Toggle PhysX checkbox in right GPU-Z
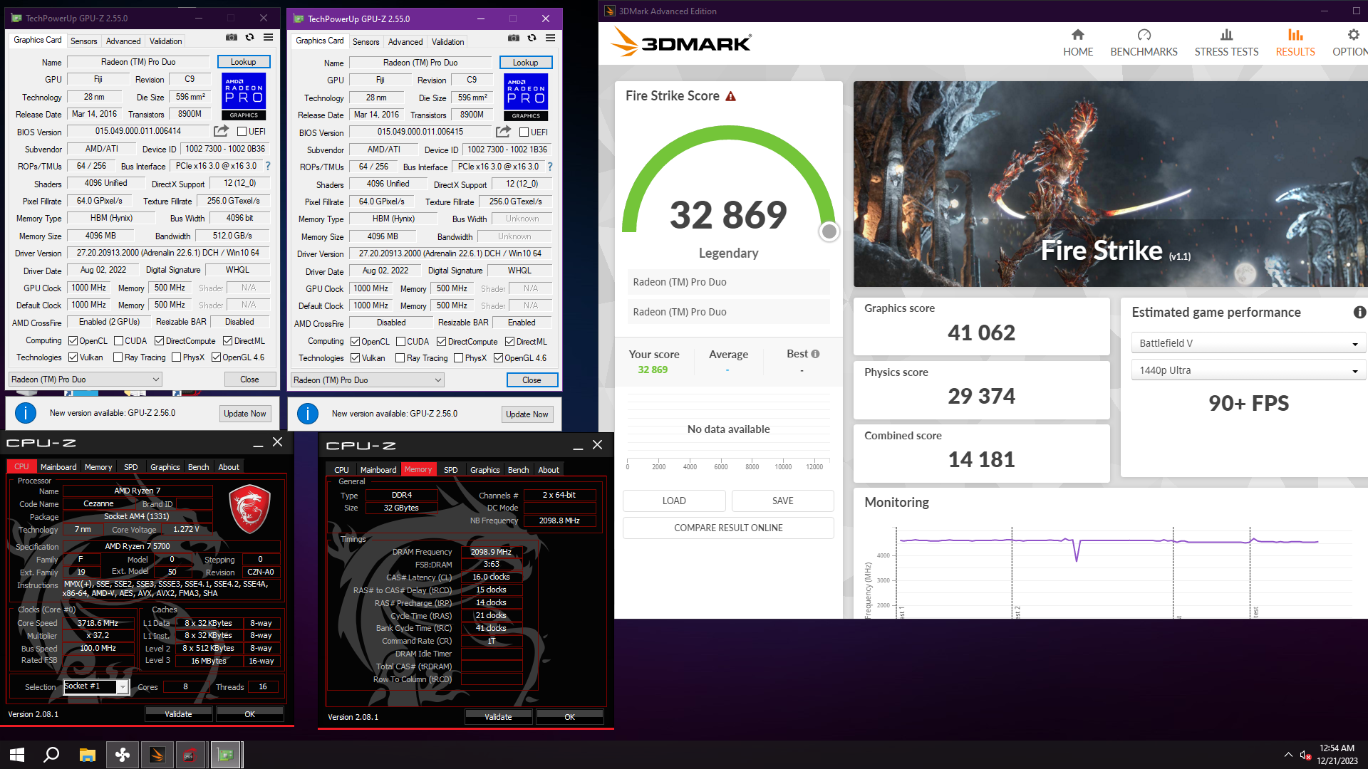The width and height of the screenshot is (1368, 769). tap(459, 358)
